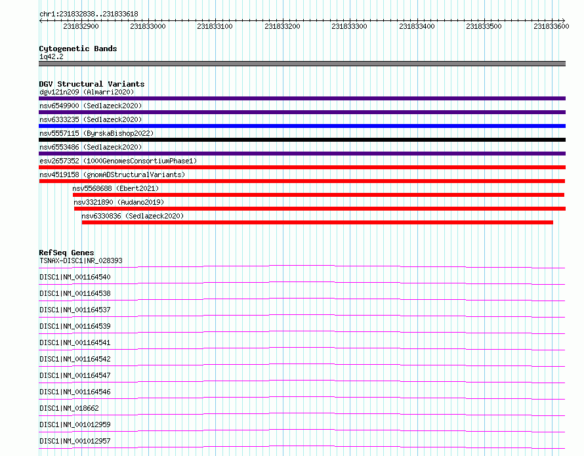Click the ruler's right arrow end
The height and width of the screenshot is (456, 584).
pos(564,21)
